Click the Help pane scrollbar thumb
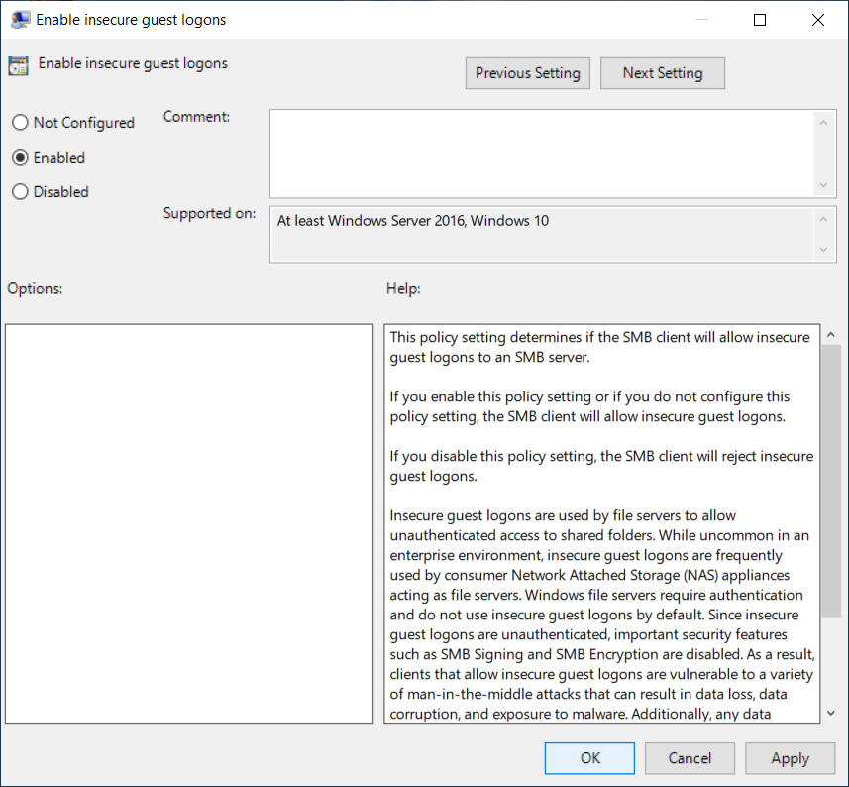Screen dimensions: 849x787 (x=830, y=476)
